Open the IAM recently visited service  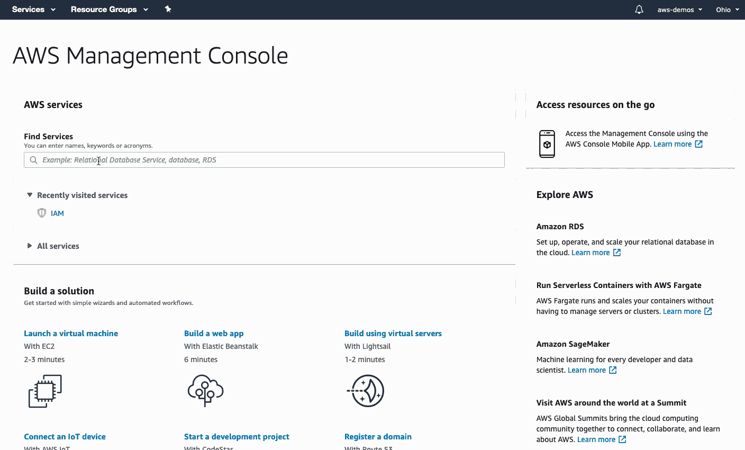[57, 213]
